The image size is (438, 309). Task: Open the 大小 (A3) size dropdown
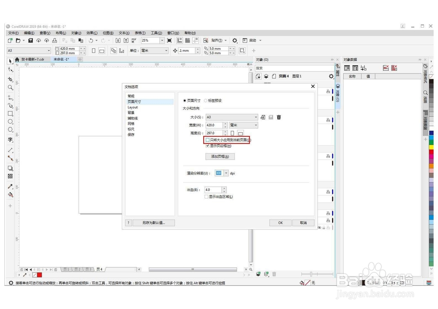point(256,117)
